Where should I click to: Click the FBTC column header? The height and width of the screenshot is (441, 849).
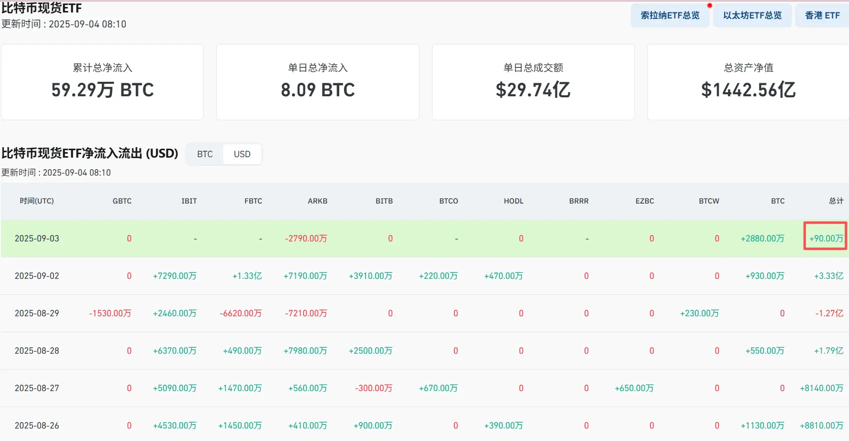[x=253, y=201]
